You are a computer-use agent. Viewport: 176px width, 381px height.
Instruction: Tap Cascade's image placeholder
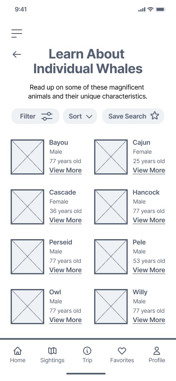(27, 207)
